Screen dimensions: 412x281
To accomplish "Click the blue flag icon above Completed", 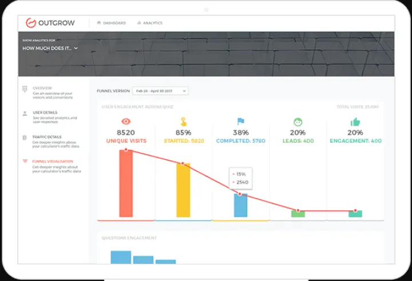I will click(x=240, y=122).
